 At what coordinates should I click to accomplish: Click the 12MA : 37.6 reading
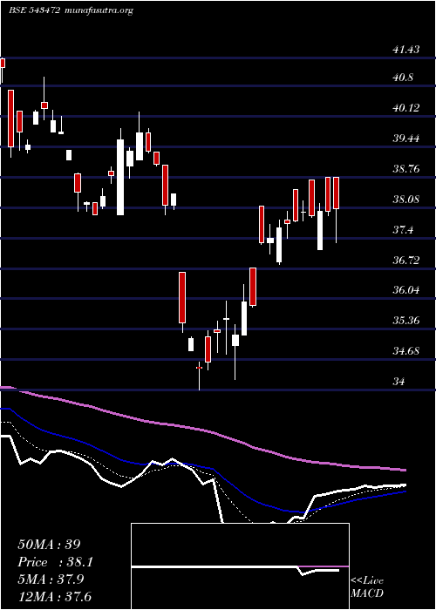[55, 597]
